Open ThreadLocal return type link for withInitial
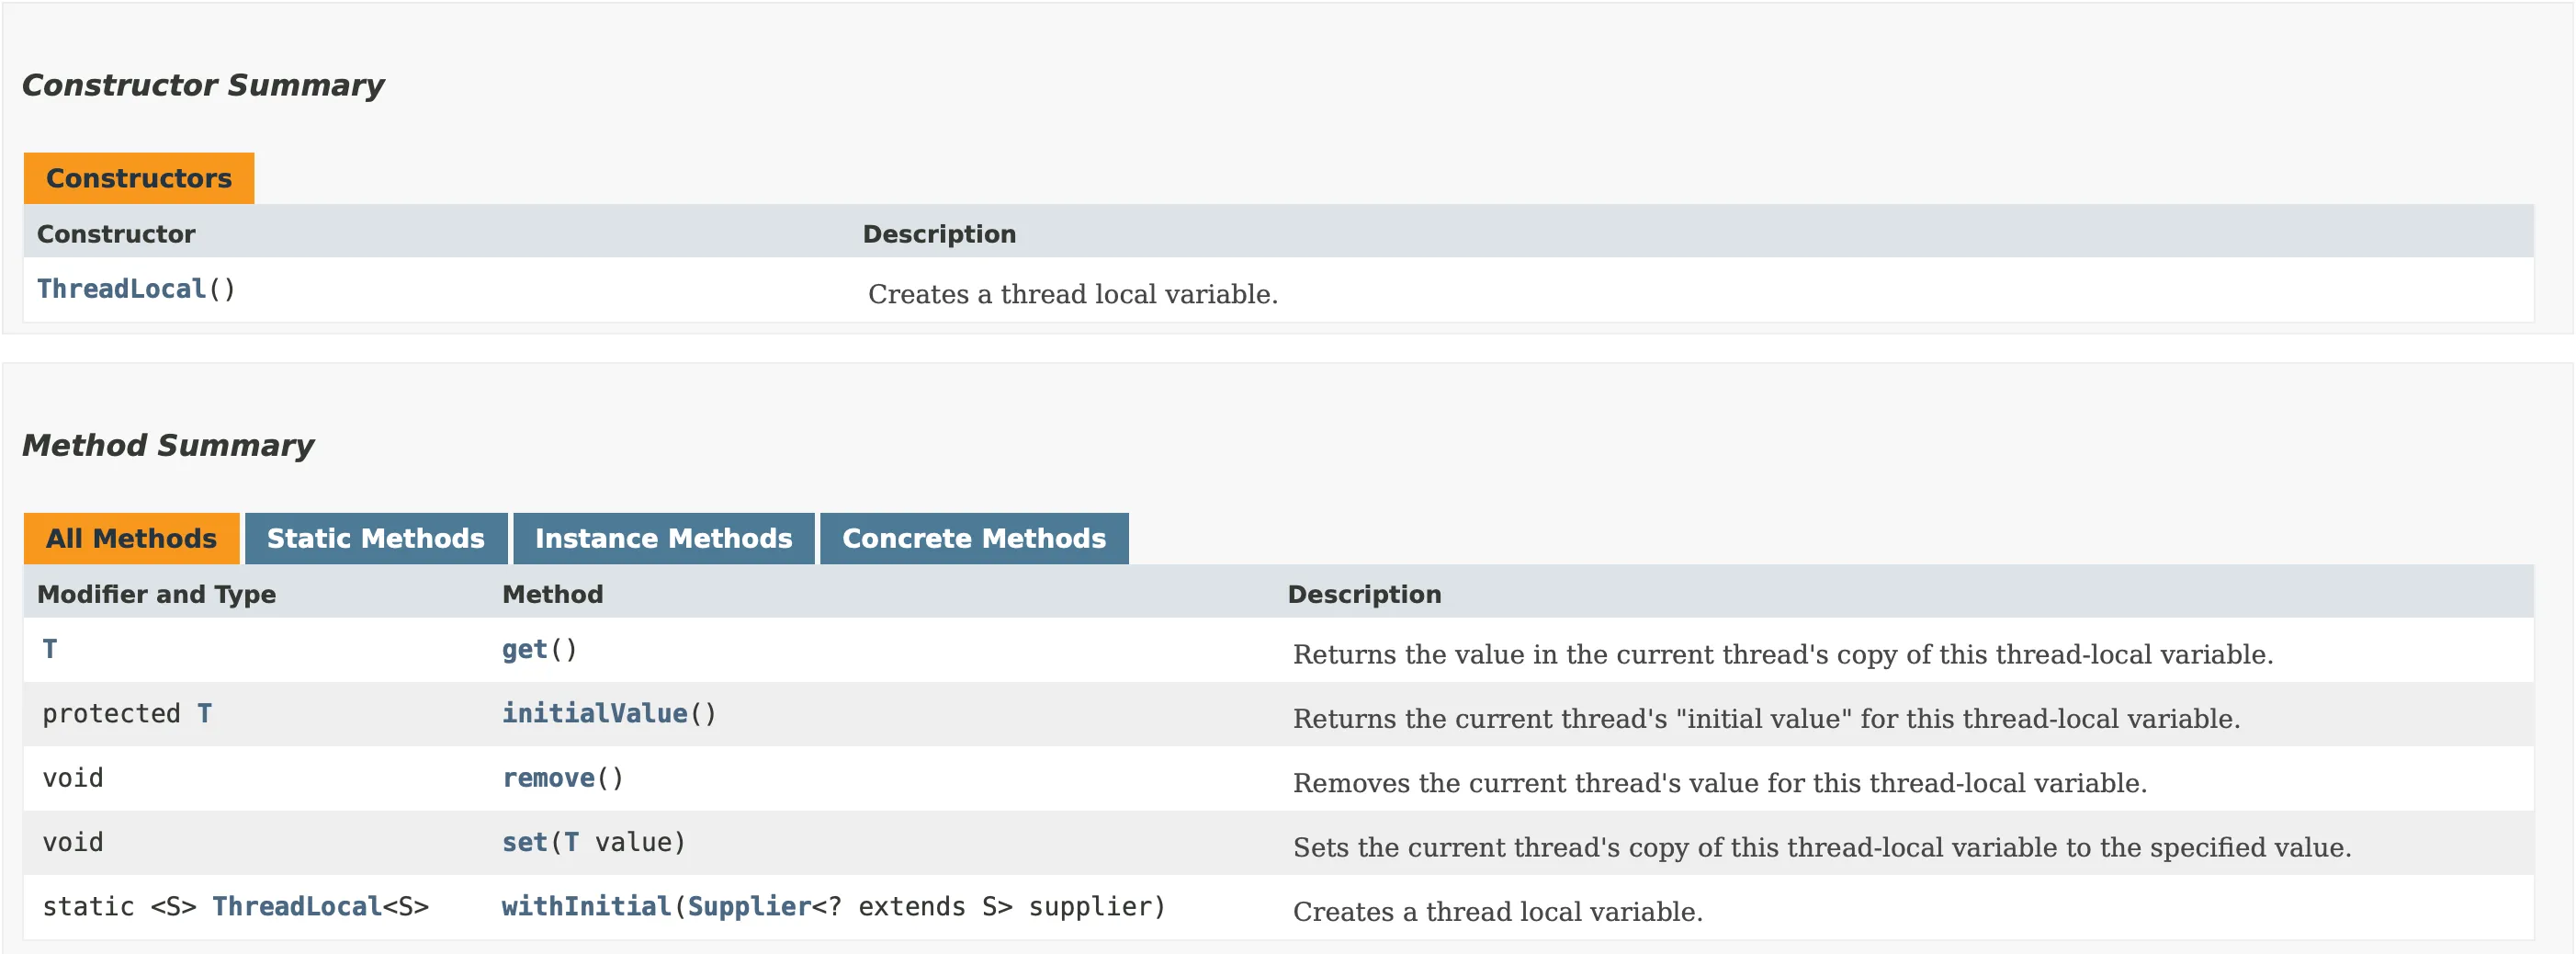This screenshot has width=2576, height=954. click(x=296, y=906)
